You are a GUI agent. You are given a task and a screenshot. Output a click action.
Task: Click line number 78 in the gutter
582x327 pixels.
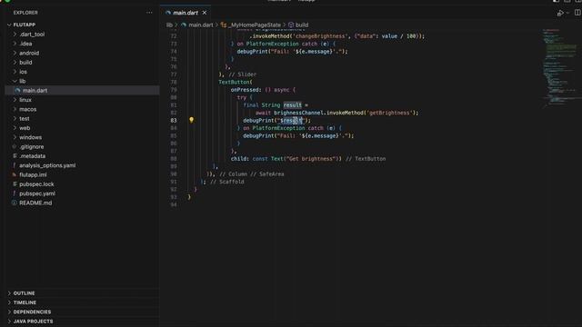pyautogui.click(x=174, y=82)
